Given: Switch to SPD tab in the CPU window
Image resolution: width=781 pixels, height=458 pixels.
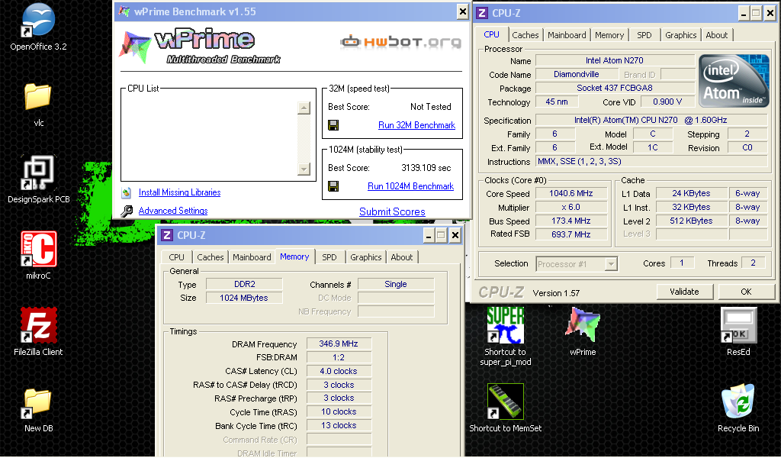Looking at the screenshot, I should (x=644, y=35).
